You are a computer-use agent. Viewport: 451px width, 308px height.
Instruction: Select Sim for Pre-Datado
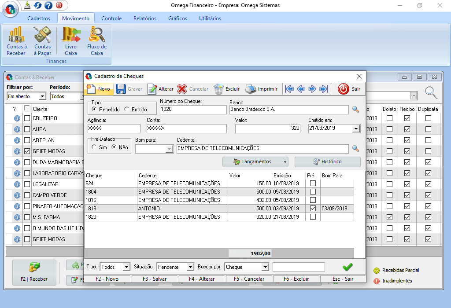pos(94,147)
